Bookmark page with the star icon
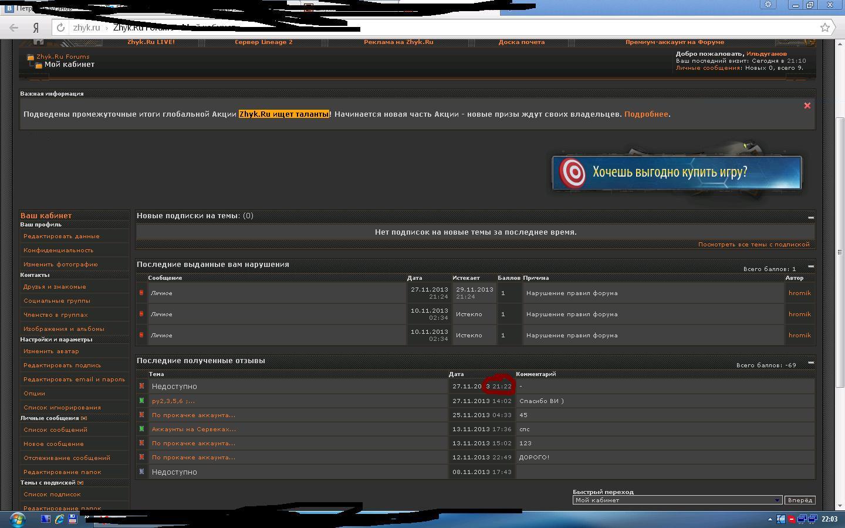 coord(825,28)
